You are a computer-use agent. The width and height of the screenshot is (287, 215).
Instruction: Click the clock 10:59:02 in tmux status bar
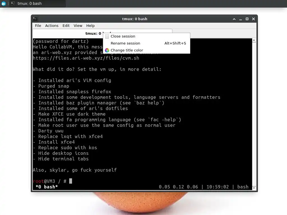point(217,187)
